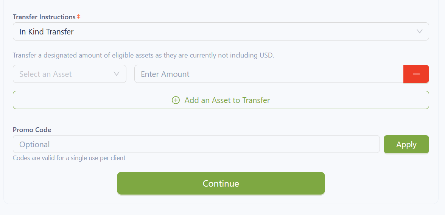Image resolution: width=445 pixels, height=215 pixels.
Task: Click the eligible assets description text
Action: [x=143, y=55]
